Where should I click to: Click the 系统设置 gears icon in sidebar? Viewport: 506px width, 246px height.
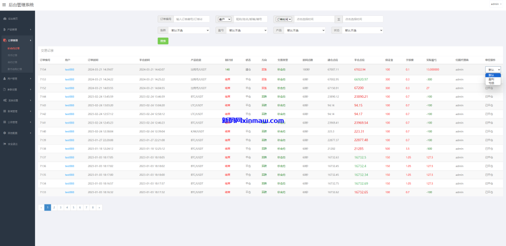coord(5,100)
